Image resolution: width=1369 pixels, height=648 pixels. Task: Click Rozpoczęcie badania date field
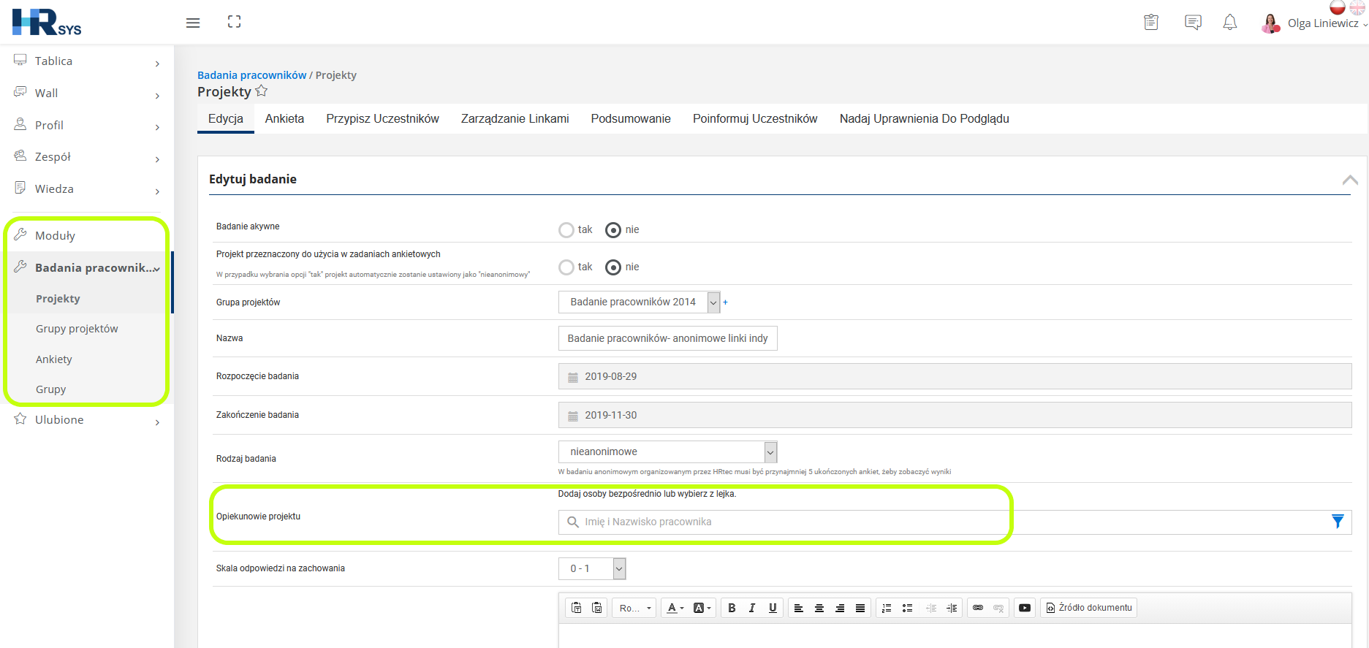pyautogui.click(x=955, y=376)
